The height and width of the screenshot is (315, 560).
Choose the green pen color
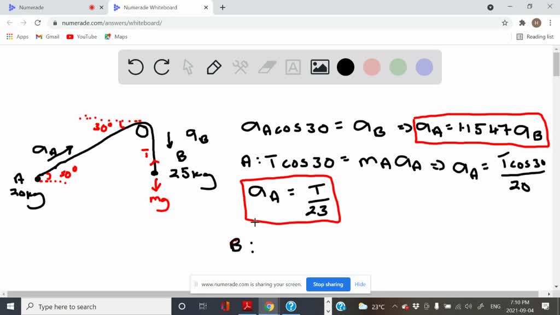(398, 67)
